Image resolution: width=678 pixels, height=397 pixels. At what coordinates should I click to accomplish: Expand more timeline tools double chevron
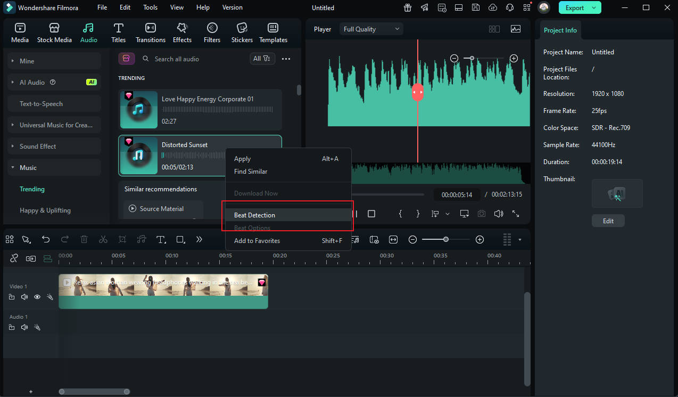coord(199,240)
